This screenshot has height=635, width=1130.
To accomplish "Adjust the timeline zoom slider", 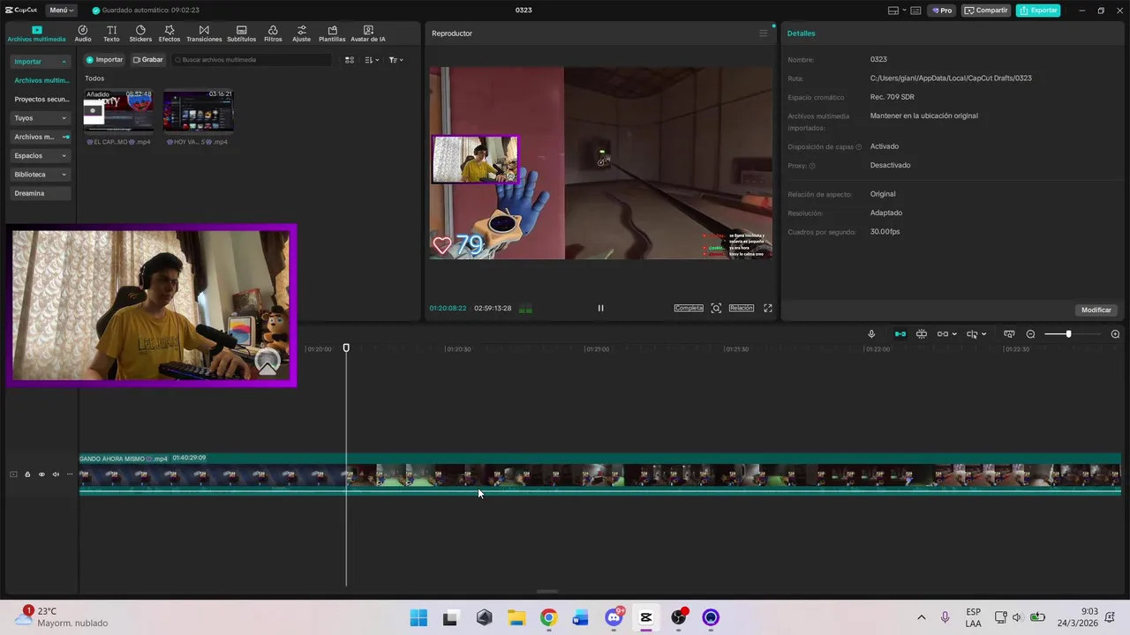I will point(1070,334).
